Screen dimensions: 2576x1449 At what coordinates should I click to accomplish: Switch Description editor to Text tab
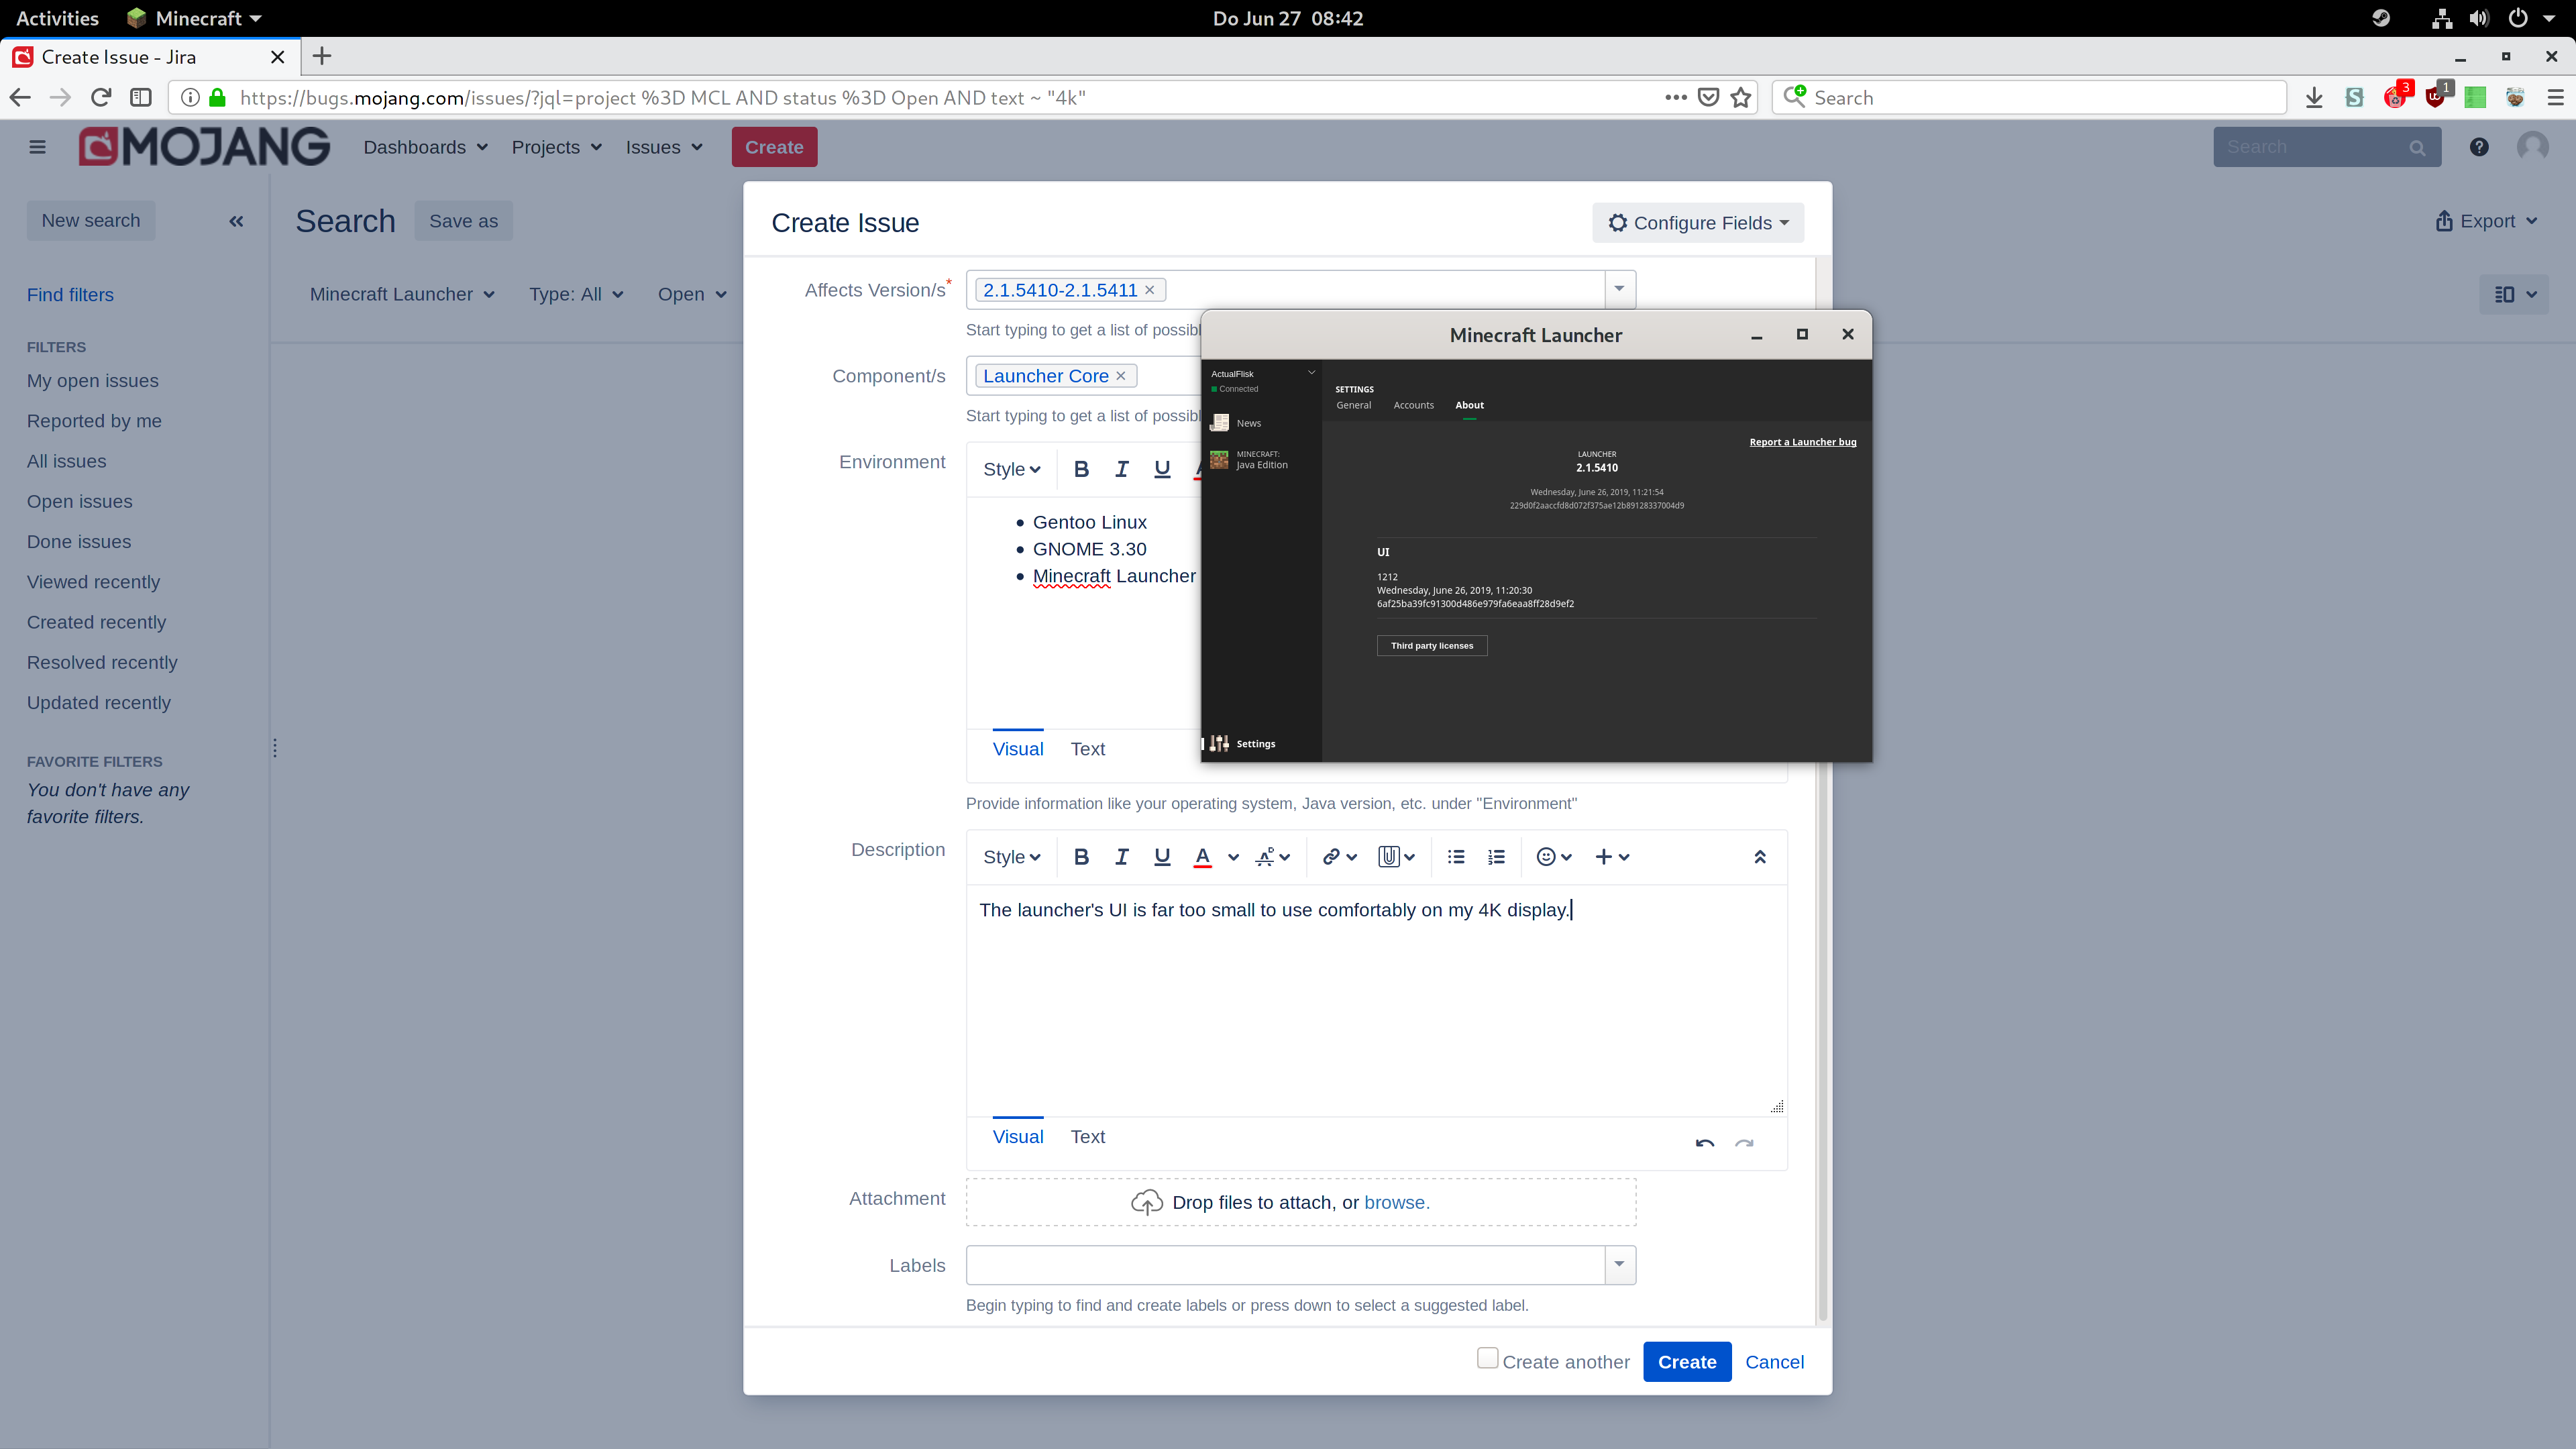[x=1087, y=1137]
